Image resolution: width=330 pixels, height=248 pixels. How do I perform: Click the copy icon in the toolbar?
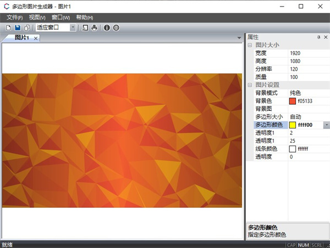point(27,28)
